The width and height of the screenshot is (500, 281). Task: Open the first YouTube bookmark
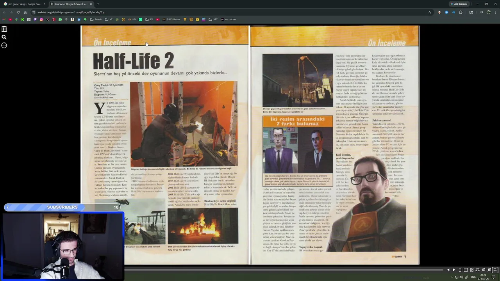click(x=10, y=20)
